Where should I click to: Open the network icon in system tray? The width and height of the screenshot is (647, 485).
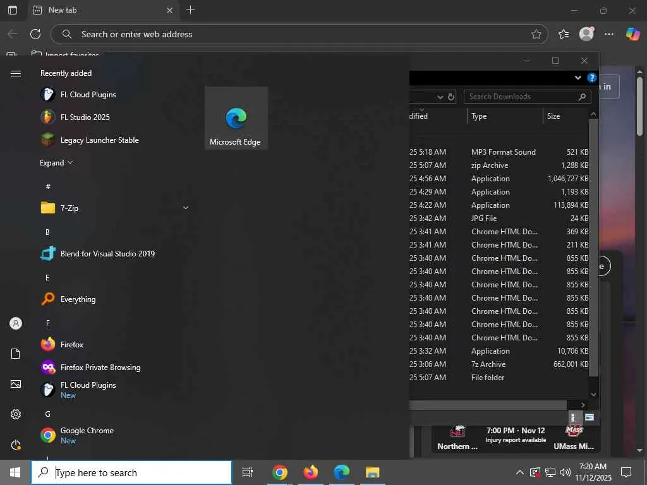[x=550, y=472]
